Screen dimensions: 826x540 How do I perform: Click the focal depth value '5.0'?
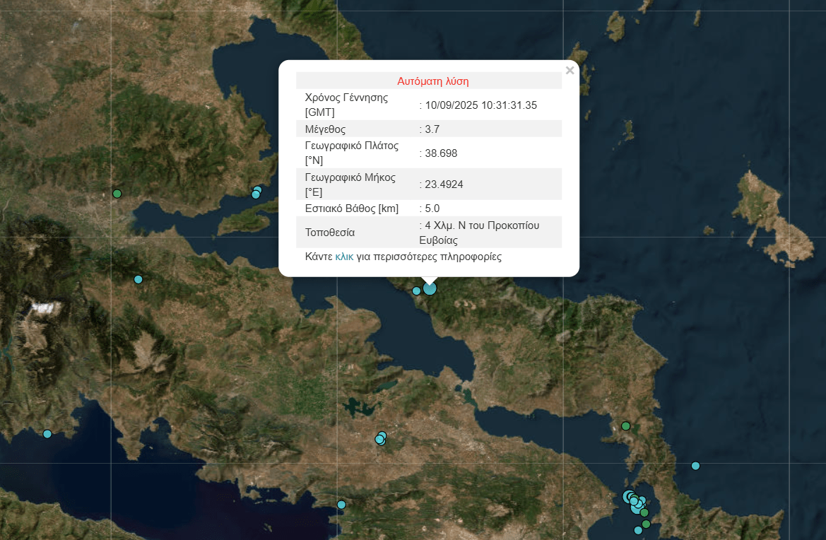[x=432, y=209]
